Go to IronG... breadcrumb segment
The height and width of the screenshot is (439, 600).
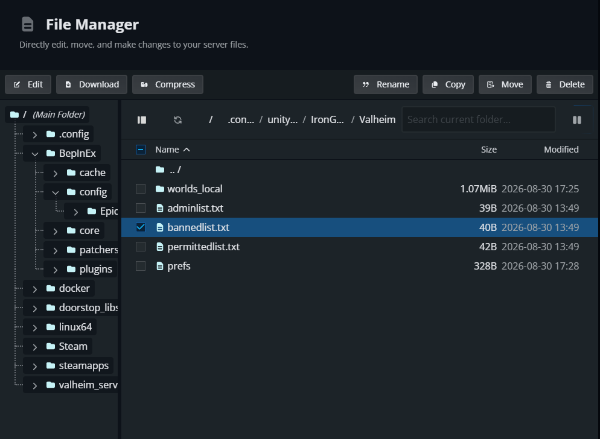tap(327, 119)
